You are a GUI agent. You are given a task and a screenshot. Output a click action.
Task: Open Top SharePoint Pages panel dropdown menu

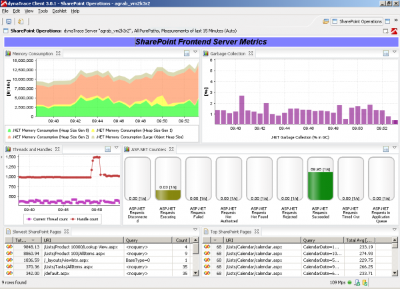(395, 230)
